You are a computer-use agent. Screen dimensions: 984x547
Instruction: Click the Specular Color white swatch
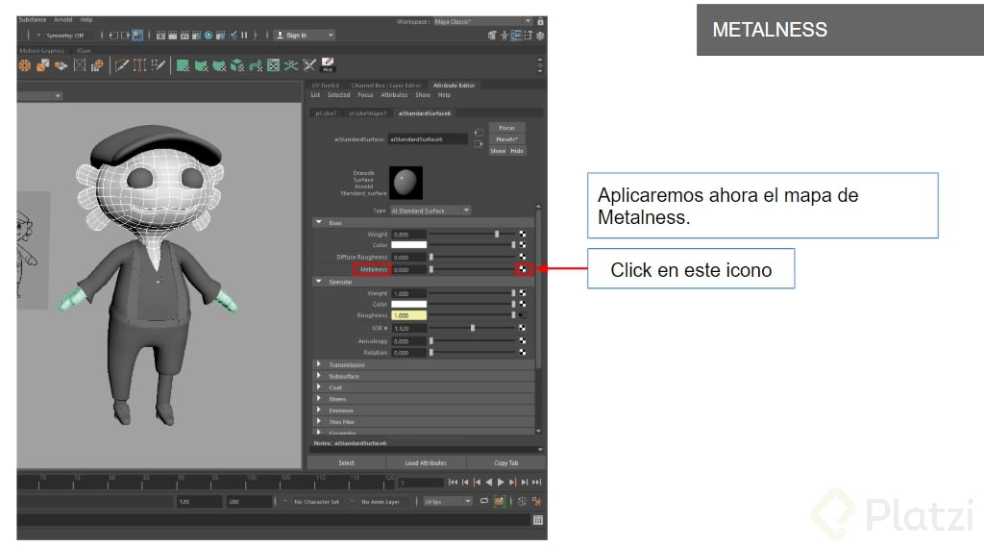point(408,304)
